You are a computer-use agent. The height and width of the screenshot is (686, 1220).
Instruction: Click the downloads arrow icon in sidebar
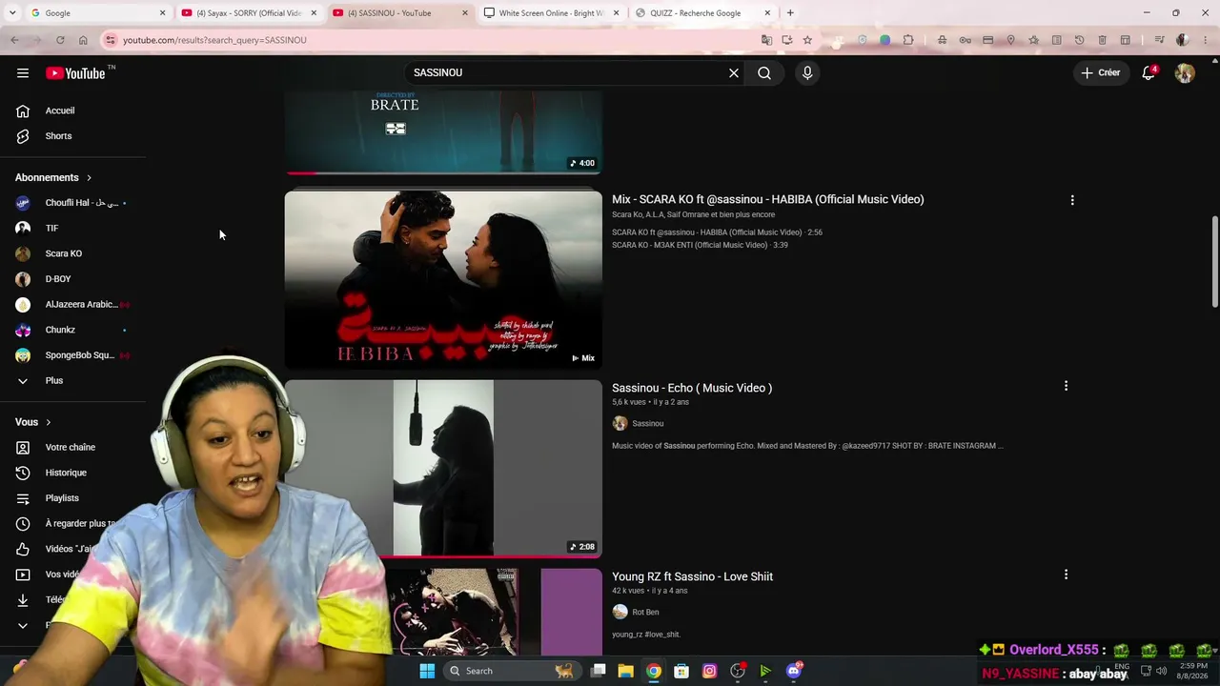(23, 599)
